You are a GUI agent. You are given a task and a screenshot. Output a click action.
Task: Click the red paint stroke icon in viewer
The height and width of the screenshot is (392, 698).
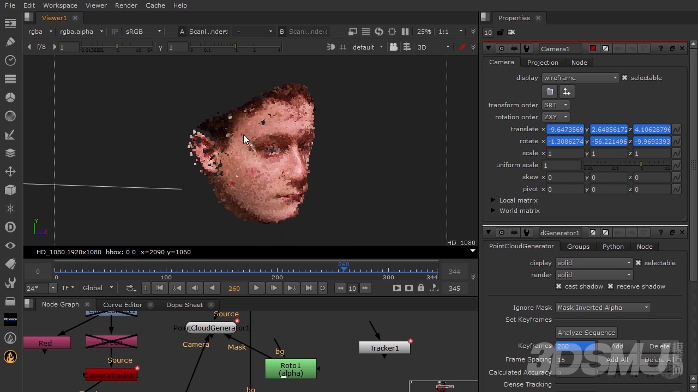click(x=462, y=47)
